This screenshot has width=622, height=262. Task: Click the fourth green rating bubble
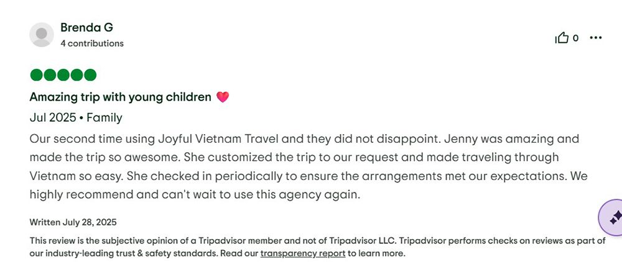pyautogui.click(x=77, y=75)
